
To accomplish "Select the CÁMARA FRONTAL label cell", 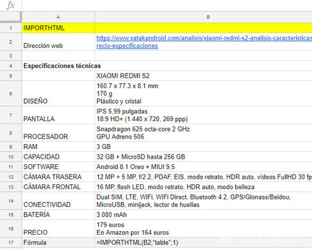I will coord(58,187).
